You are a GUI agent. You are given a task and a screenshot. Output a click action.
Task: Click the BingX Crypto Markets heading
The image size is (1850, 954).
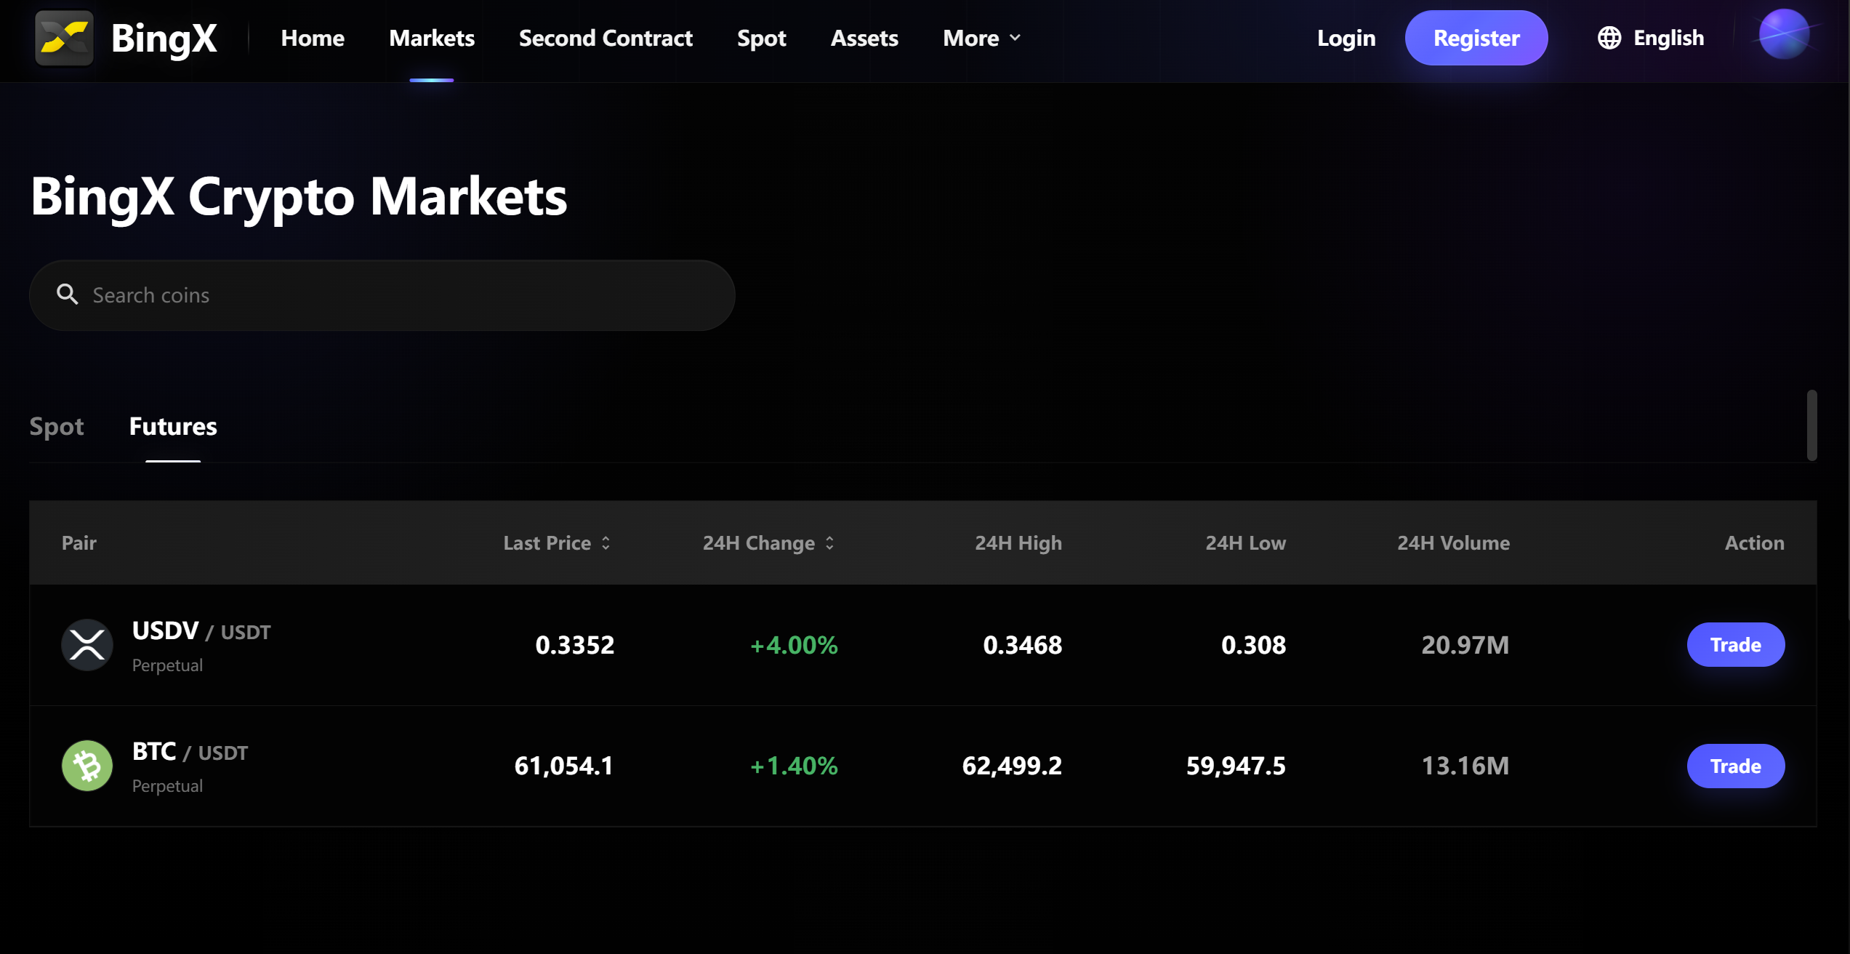point(299,197)
